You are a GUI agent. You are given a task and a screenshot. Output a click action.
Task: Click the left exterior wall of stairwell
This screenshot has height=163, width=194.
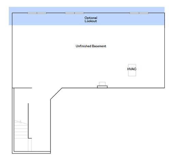point(13,121)
